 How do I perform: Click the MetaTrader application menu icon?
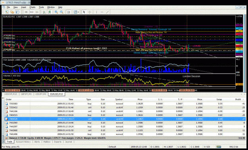click(4, 7)
